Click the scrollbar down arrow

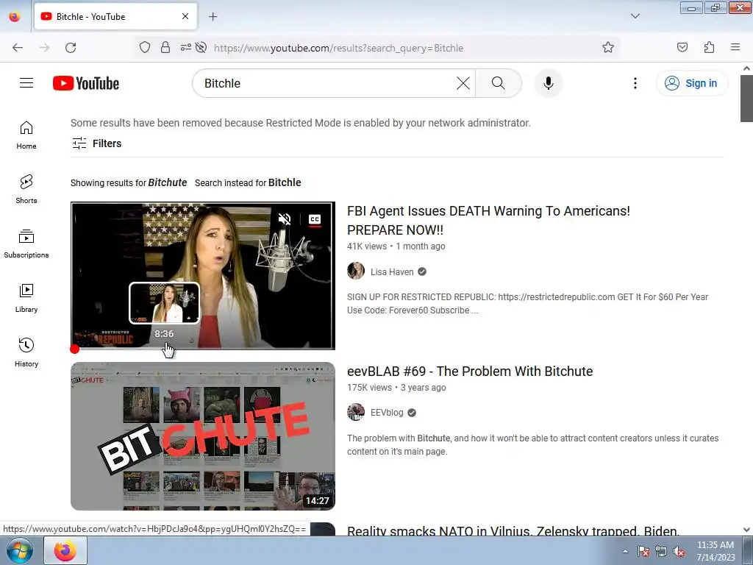tap(746, 530)
